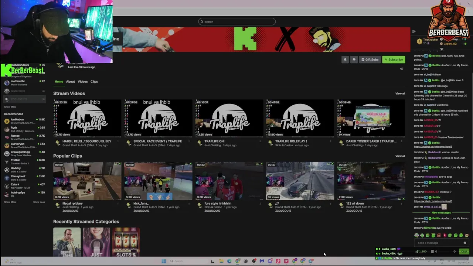Open options menu for 123 all down clip
Screen dimensions: 473x266
(402, 204)
